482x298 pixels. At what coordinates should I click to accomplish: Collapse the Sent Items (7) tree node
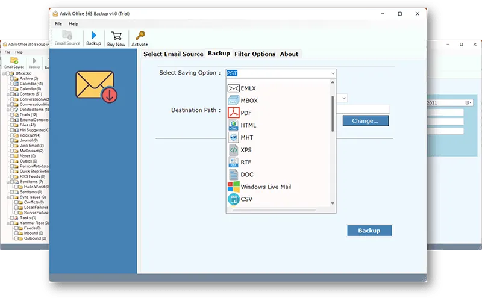[8, 182]
